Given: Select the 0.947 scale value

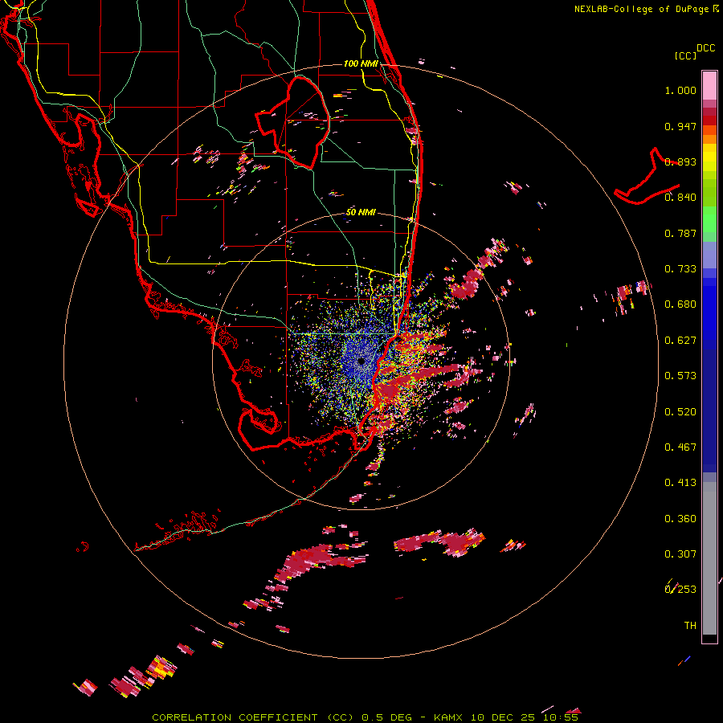Looking at the screenshot, I should coord(680,126).
